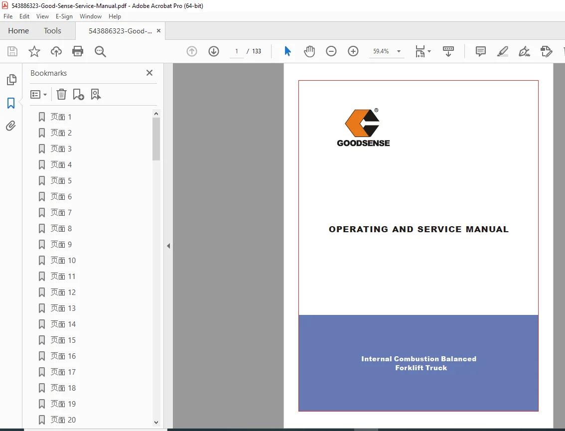Open the Help menu
This screenshot has width=565, height=431.
[x=115, y=16]
